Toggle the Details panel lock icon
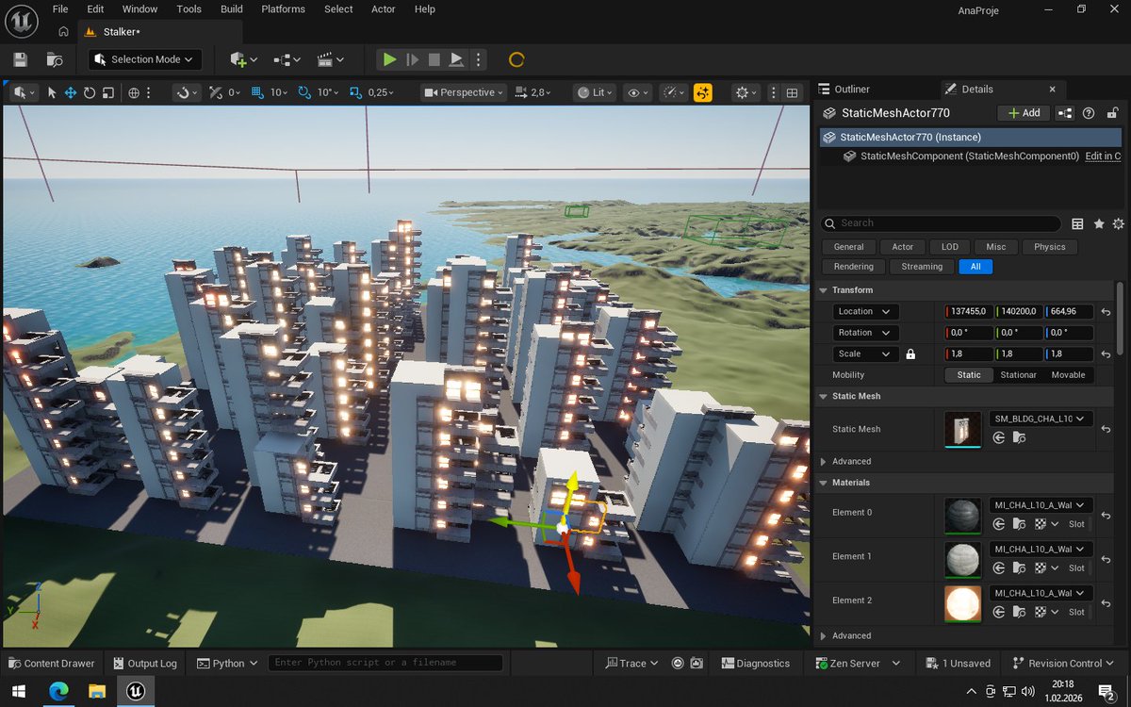Image resolution: width=1131 pixels, height=707 pixels. pos(1111,113)
